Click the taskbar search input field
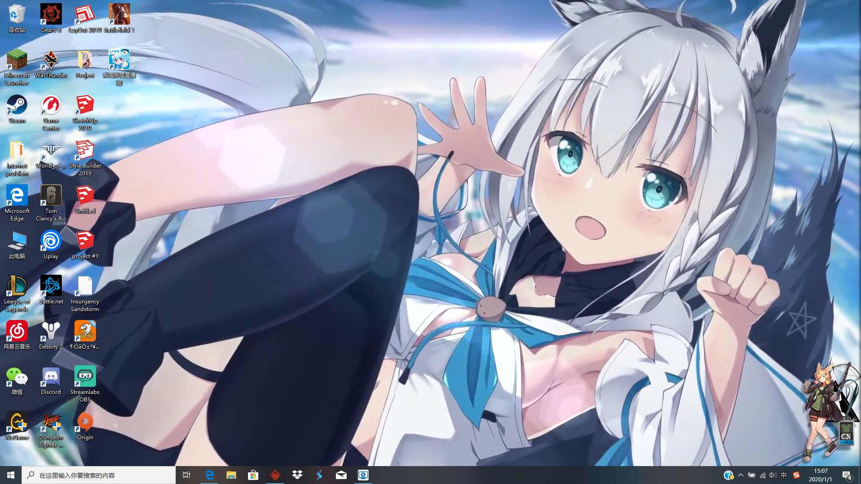Viewport: 861px width, 484px height. point(99,475)
